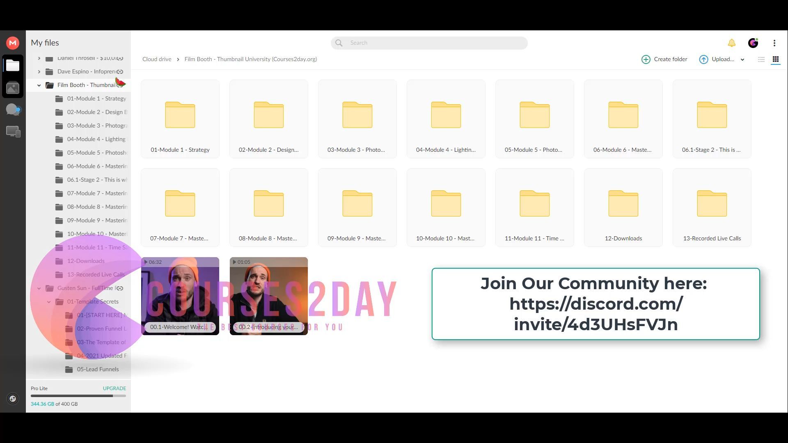Expand the Dave Espino folder
Image resolution: width=788 pixels, height=443 pixels.
[39, 72]
